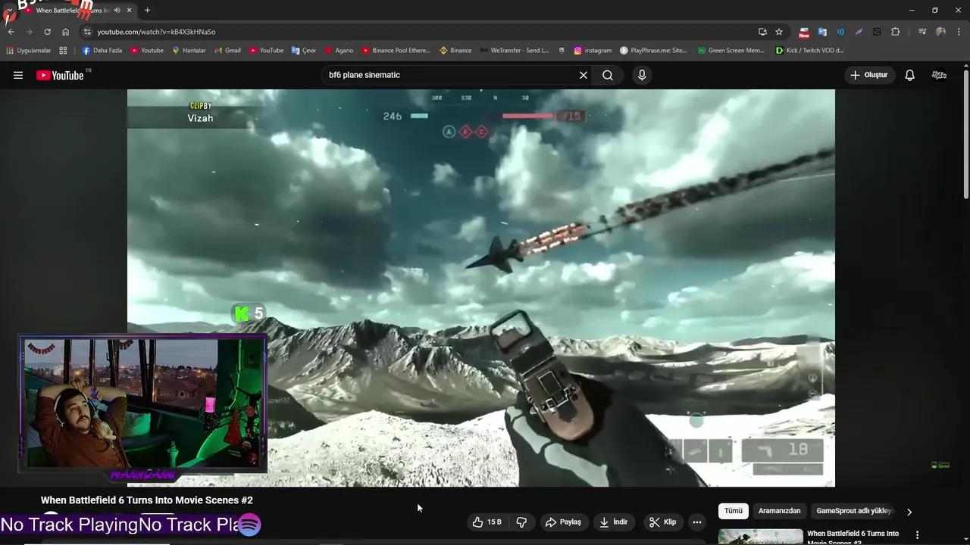
Task: Like the video with thumbs up
Action: pos(487,522)
